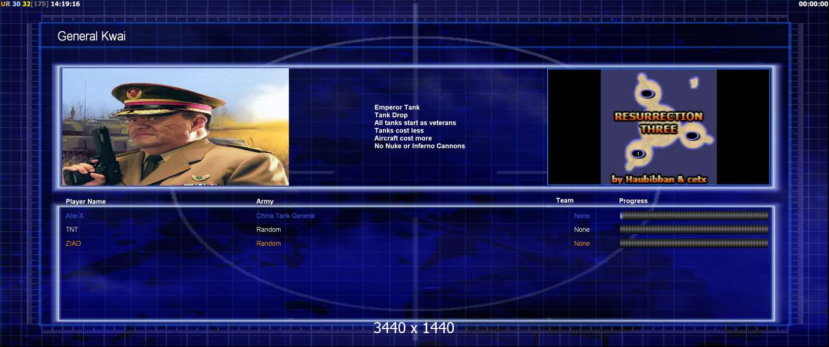The width and height of the screenshot is (829, 347).
Task: Click the Resurrection Three map preview
Action: [658, 127]
